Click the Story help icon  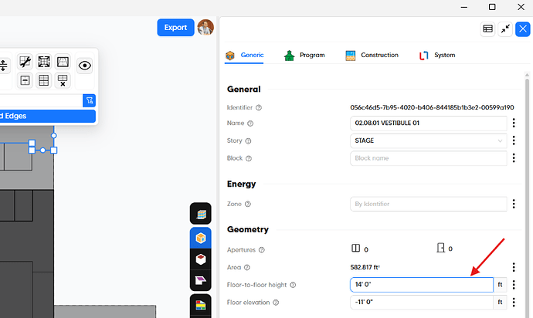coord(248,141)
